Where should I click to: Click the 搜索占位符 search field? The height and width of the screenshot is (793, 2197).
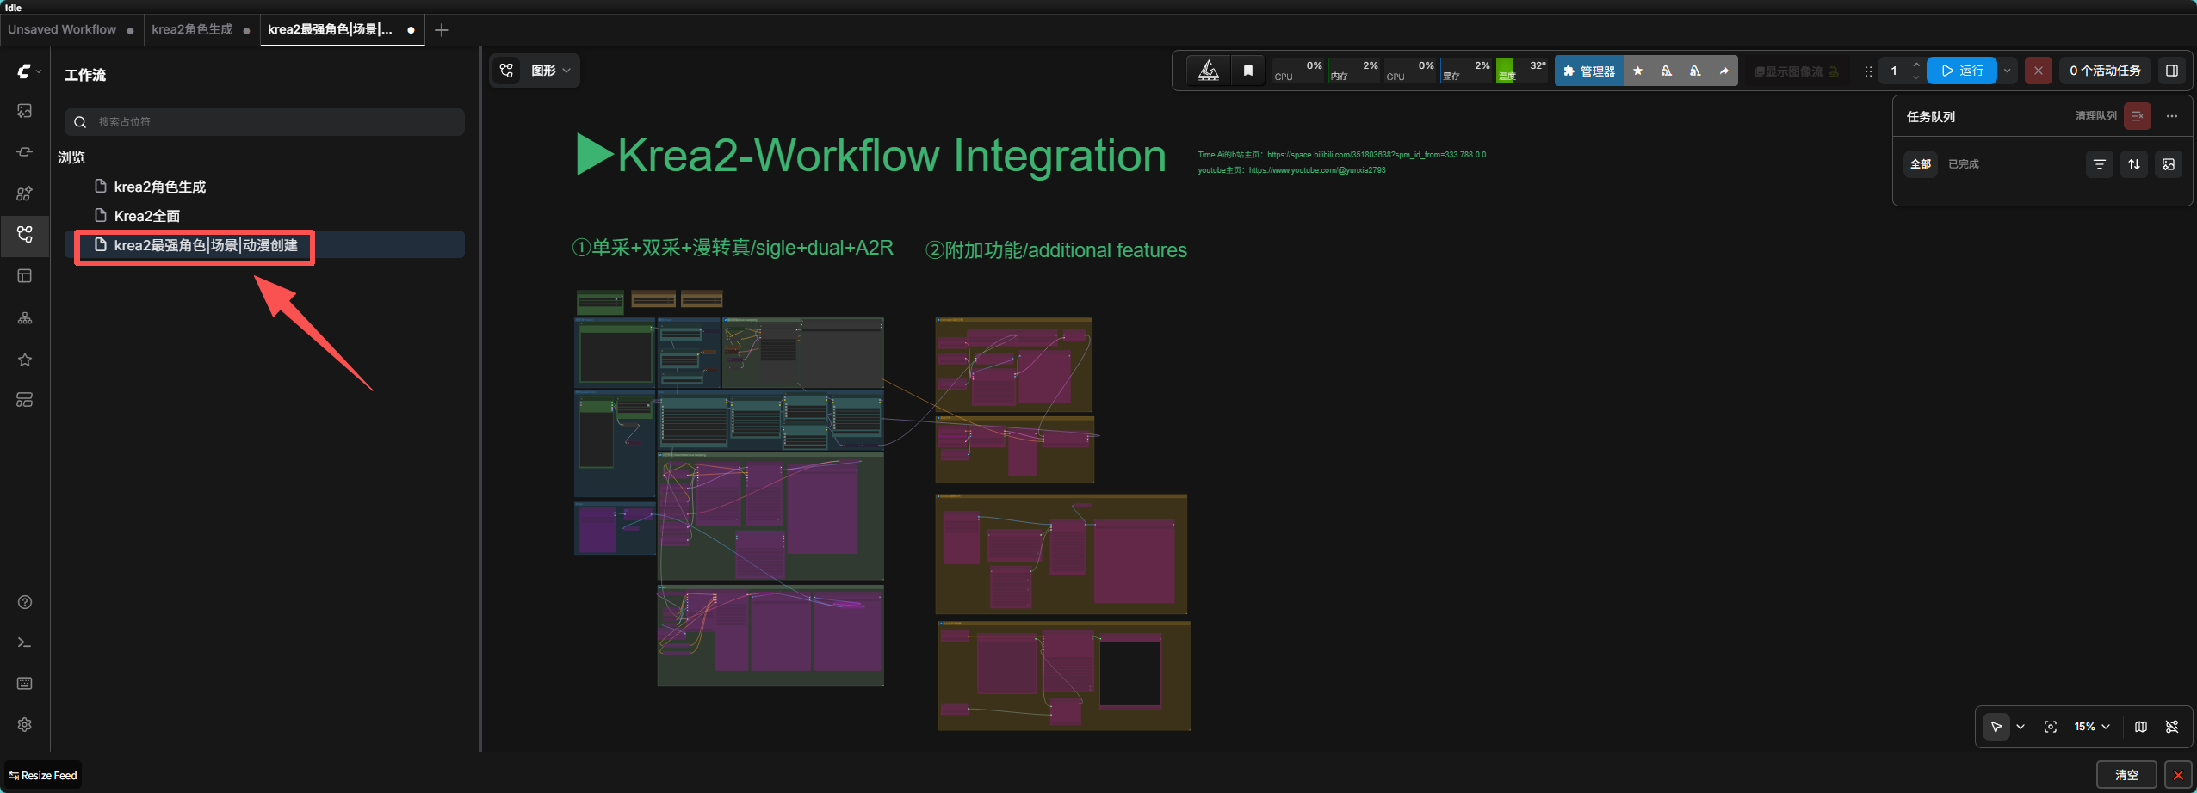pos(264,122)
